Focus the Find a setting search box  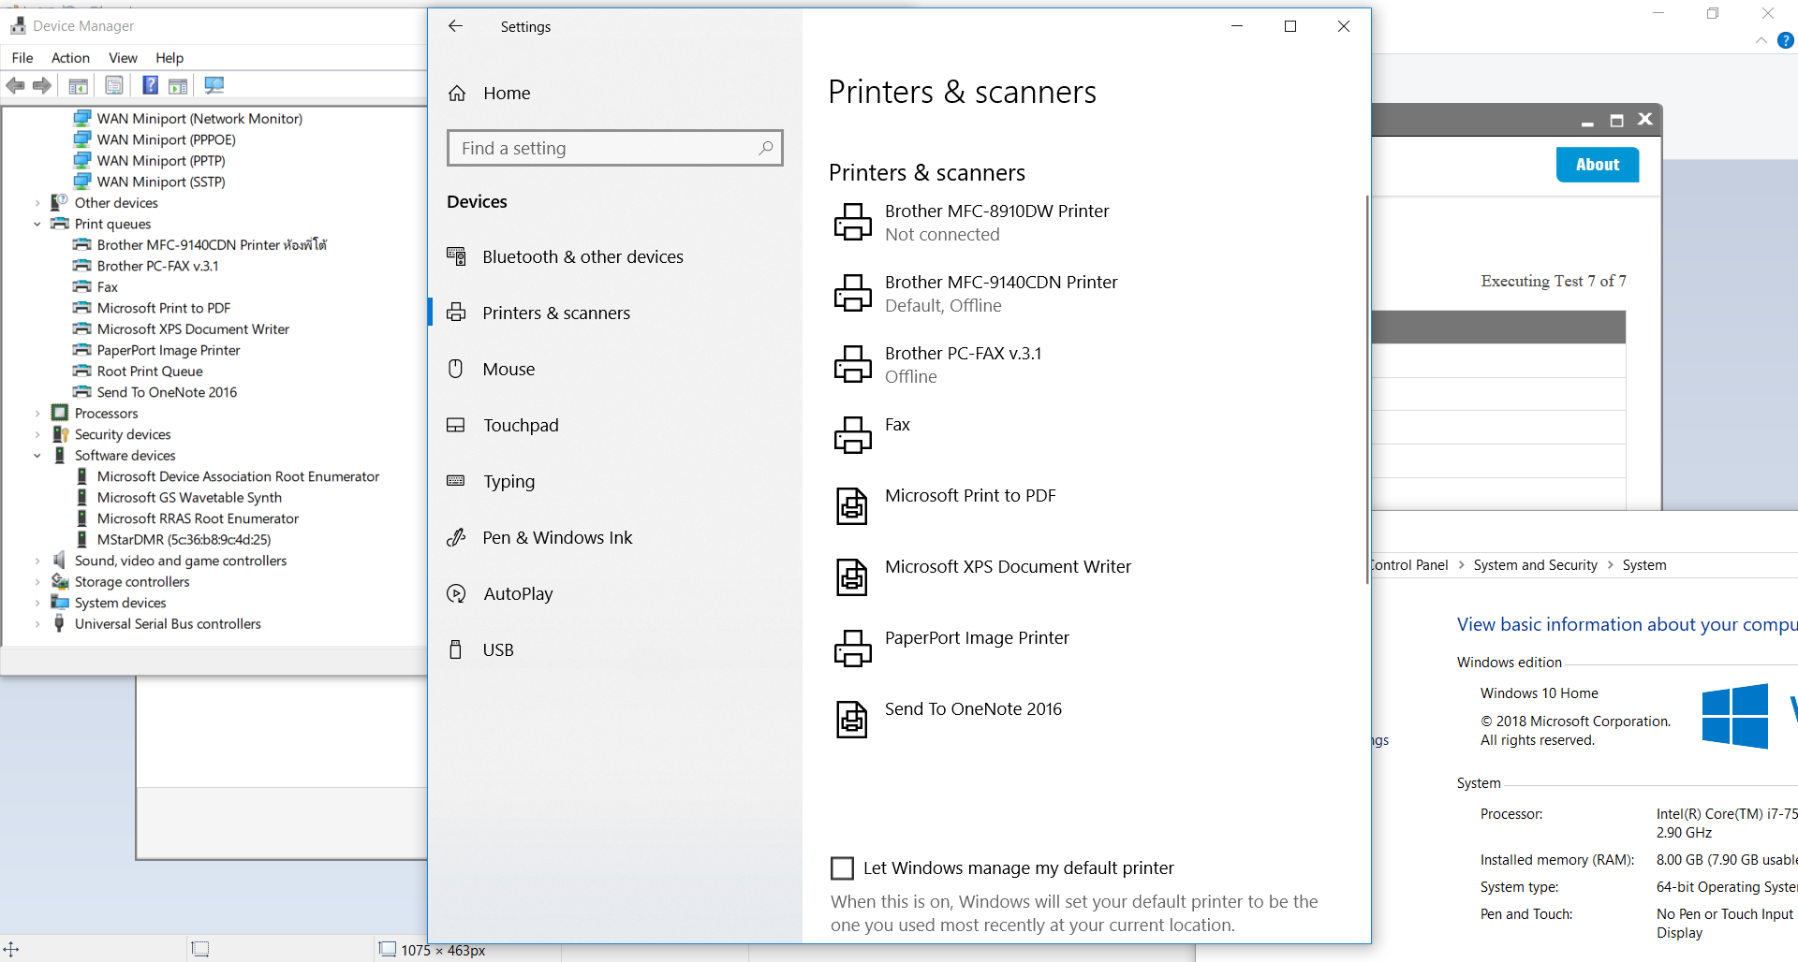coord(615,148)
